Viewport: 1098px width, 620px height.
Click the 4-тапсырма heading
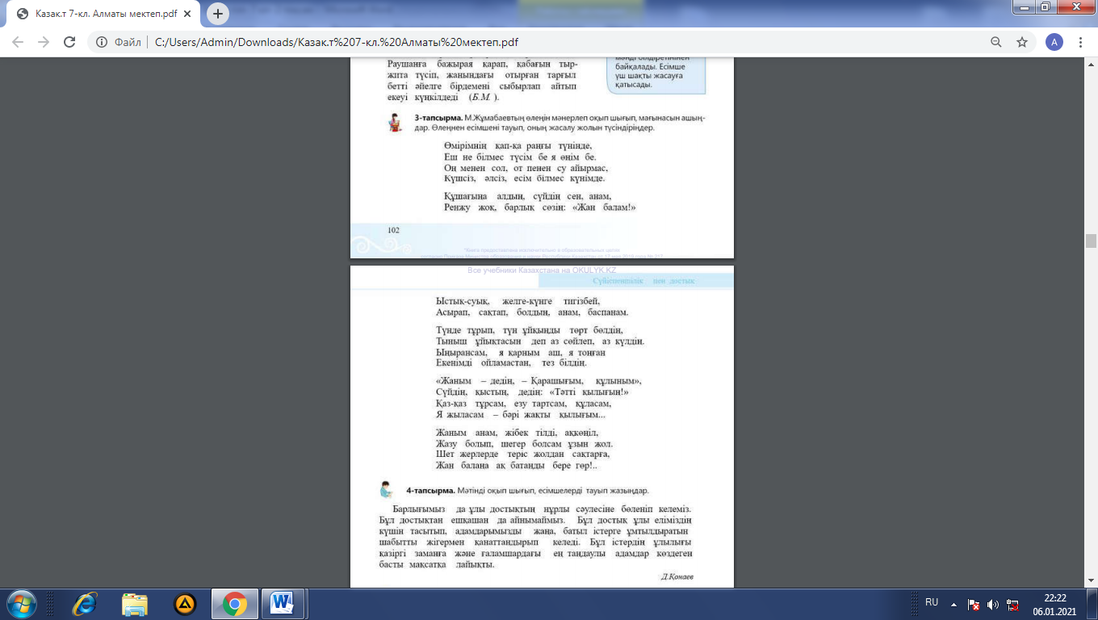pos(429,490)
